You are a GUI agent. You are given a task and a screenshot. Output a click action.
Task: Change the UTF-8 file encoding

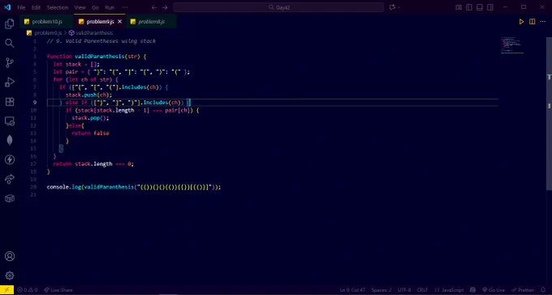click(x=404, y=290)
